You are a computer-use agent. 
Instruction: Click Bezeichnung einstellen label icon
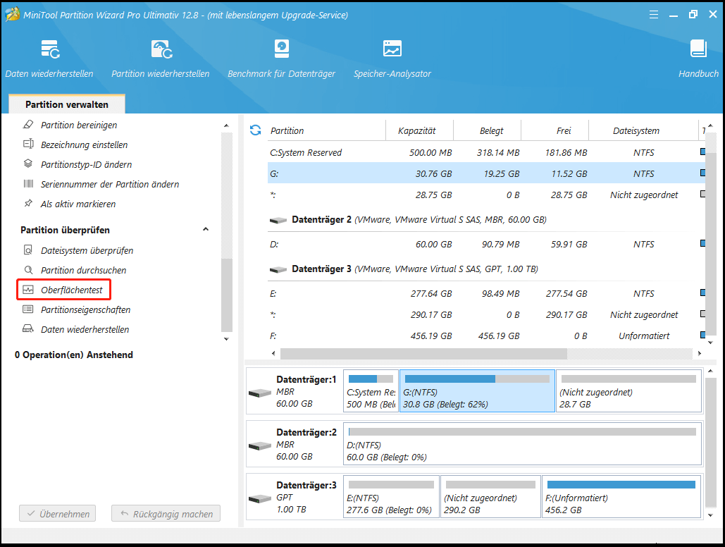pyautogui.click(x=28, y=144)
